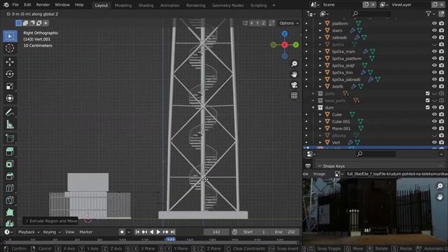This screenshot has width=448, height=252.
Task: Toggle X mirror in viewport header
Action: (251, 23)
